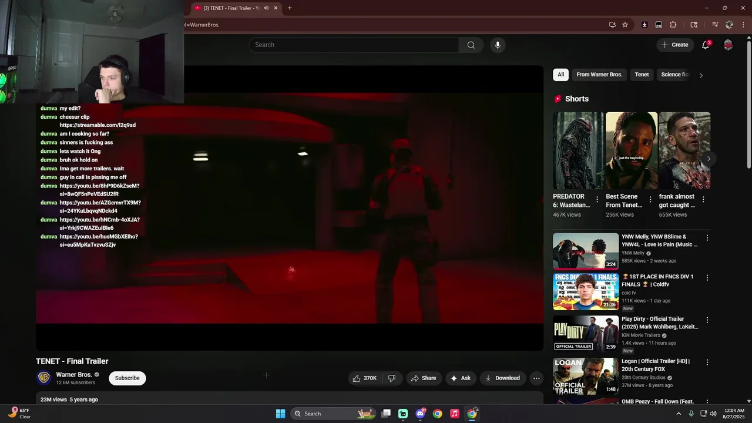752x423 pixels.
Task: Open Play Dirty Official Trailer thumbnail
Action: pyautogui.click(x=586, y=334)
